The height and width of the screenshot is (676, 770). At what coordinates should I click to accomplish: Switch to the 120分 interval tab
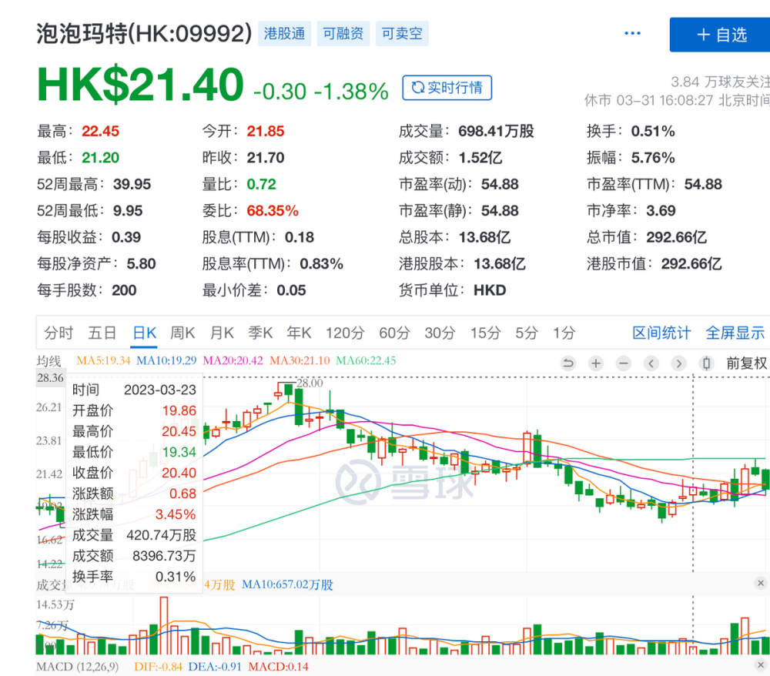[x=345, y=333]
